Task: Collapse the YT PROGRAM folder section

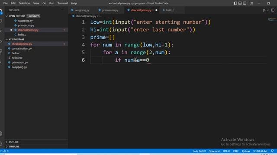Action: 7,39
